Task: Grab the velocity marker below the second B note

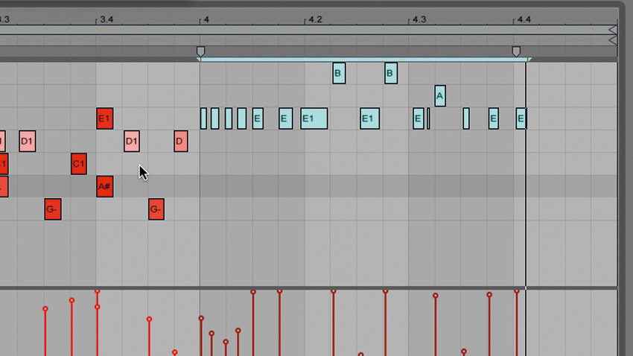Action: point(385,290)
